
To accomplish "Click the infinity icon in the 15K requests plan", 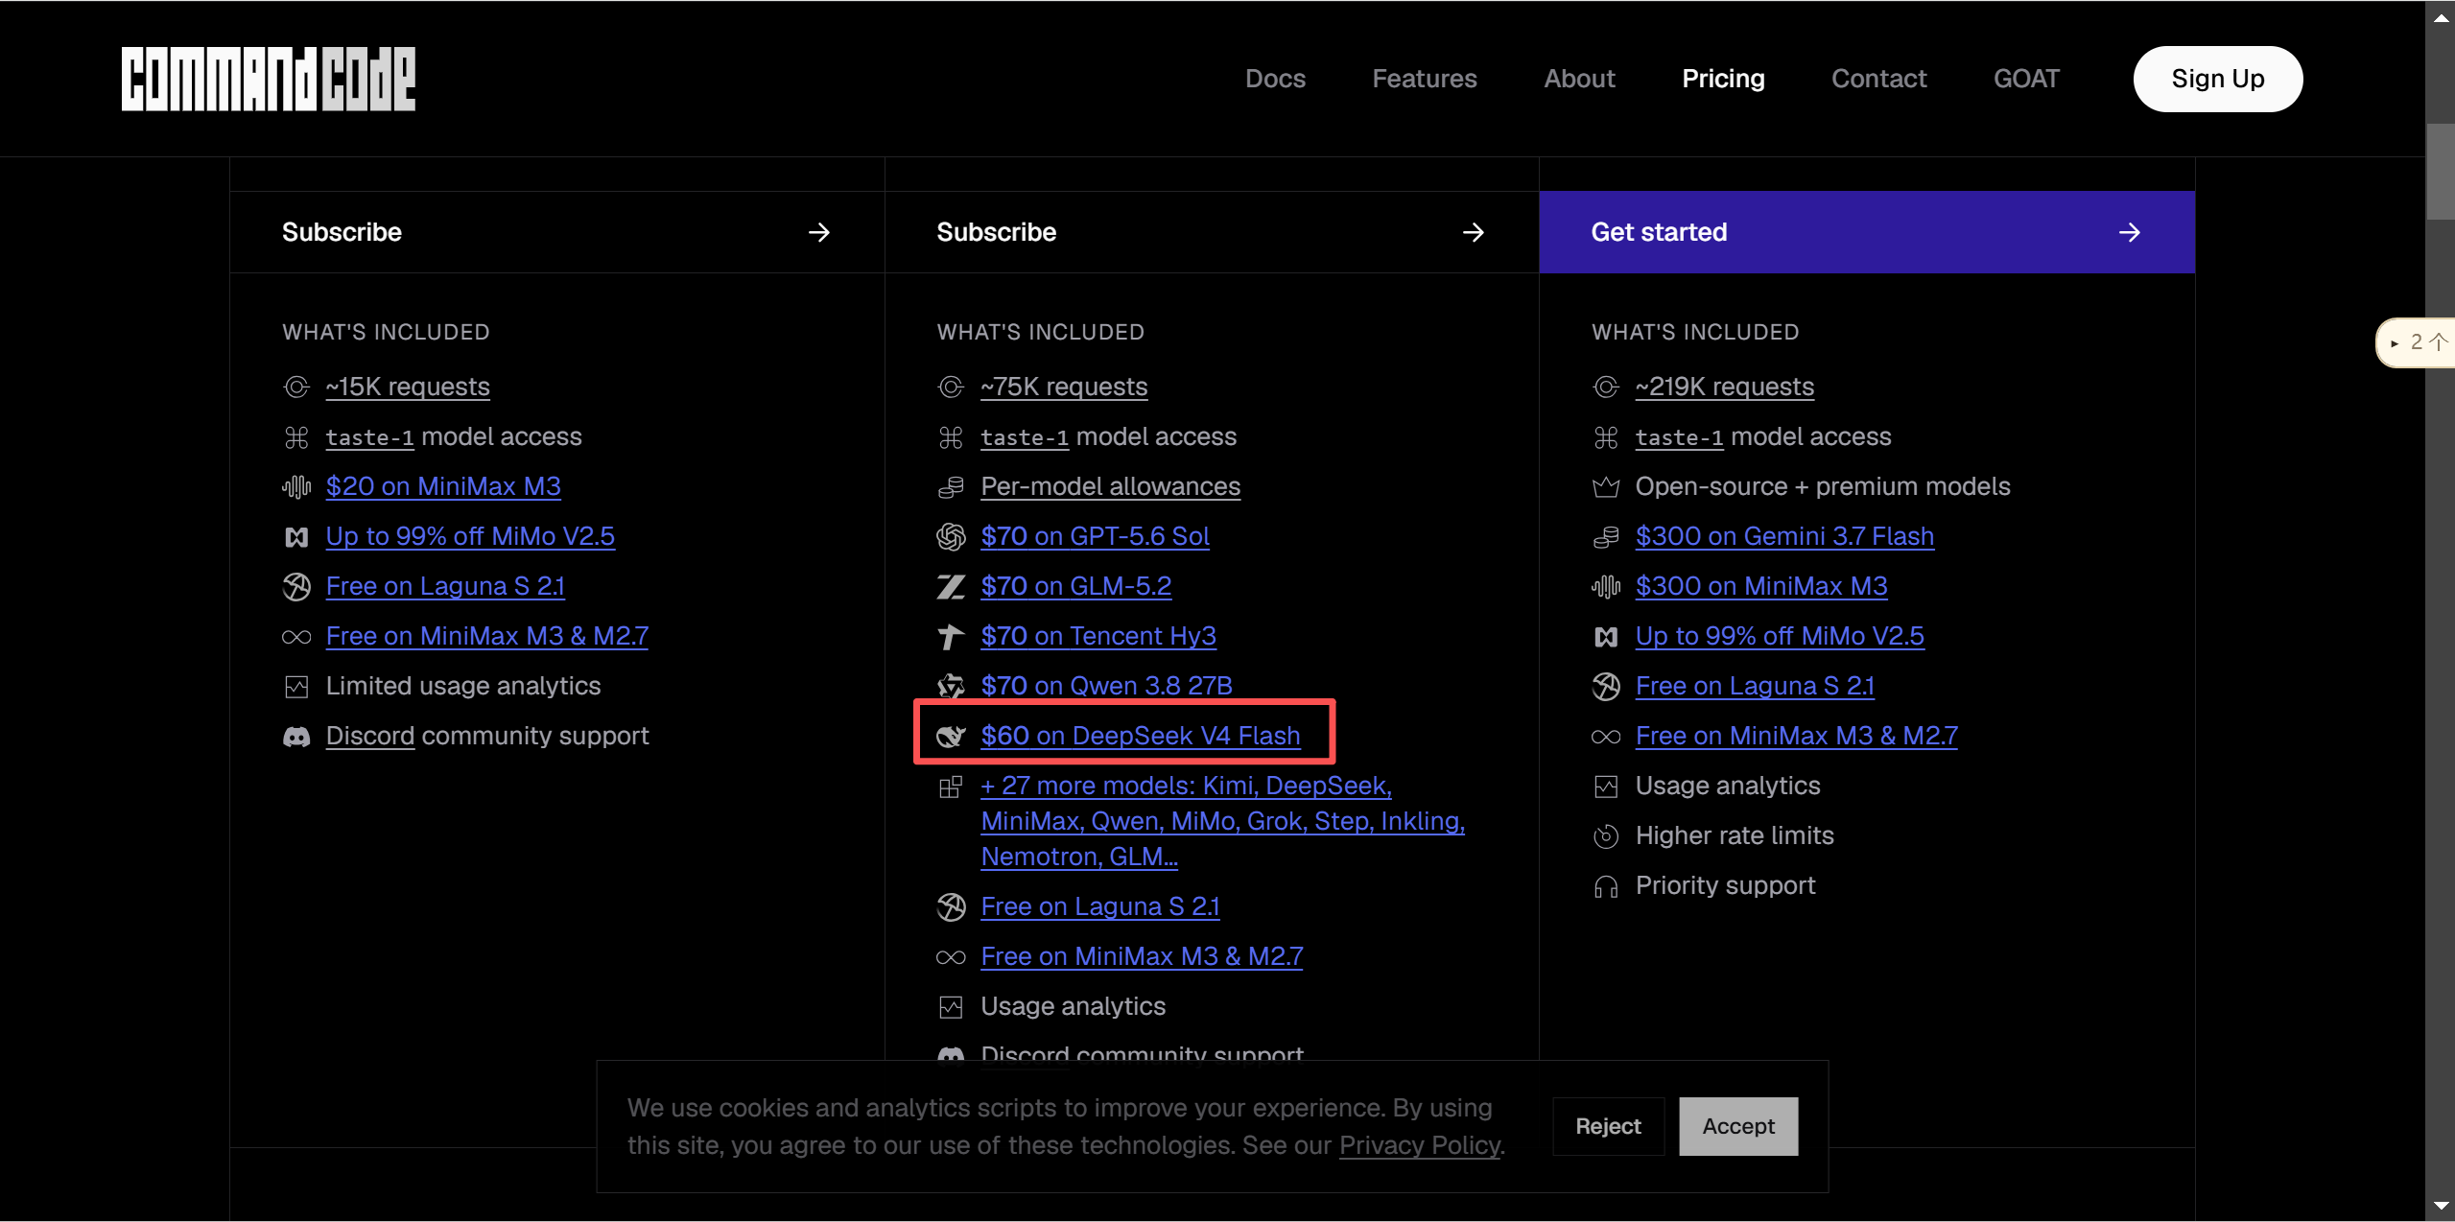I will pos(296,637).
